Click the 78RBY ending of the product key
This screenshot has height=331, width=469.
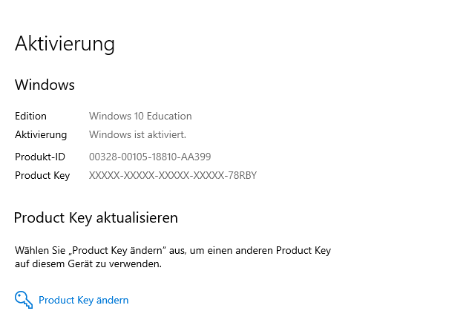[x=242, y=175]
